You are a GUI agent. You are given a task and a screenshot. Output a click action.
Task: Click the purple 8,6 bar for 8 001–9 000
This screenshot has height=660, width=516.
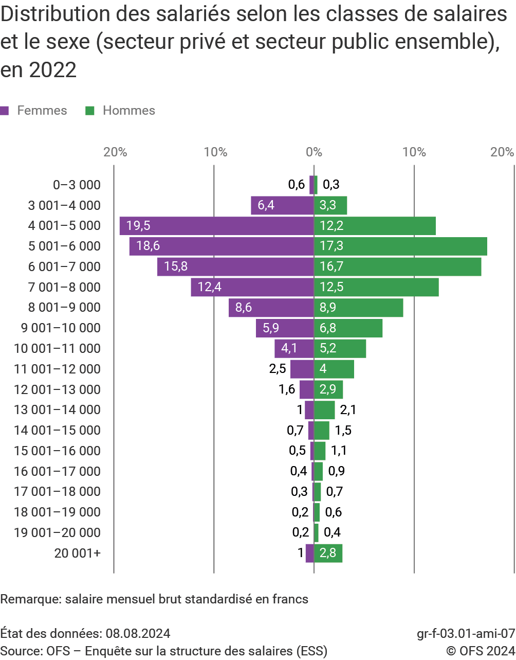point(271,308)
